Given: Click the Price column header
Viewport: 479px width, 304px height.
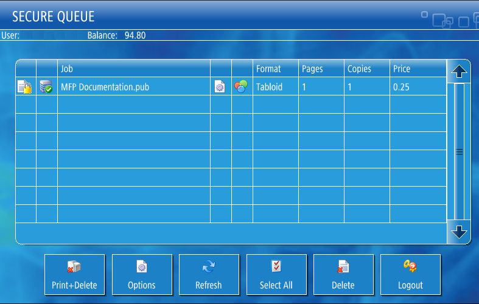Looking at the screenshot, I should [x=418, y=68].
